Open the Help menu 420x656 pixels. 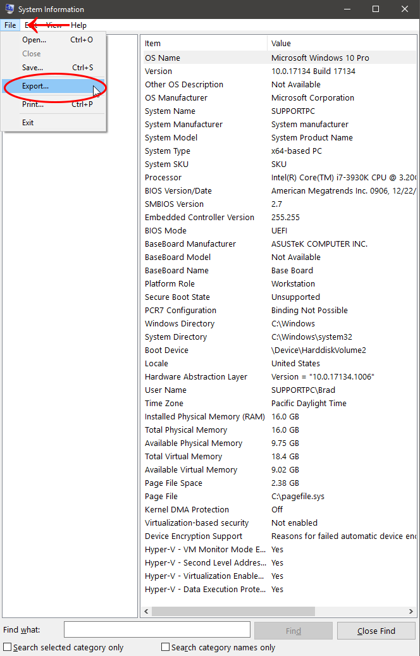click(x=78, y=25)
